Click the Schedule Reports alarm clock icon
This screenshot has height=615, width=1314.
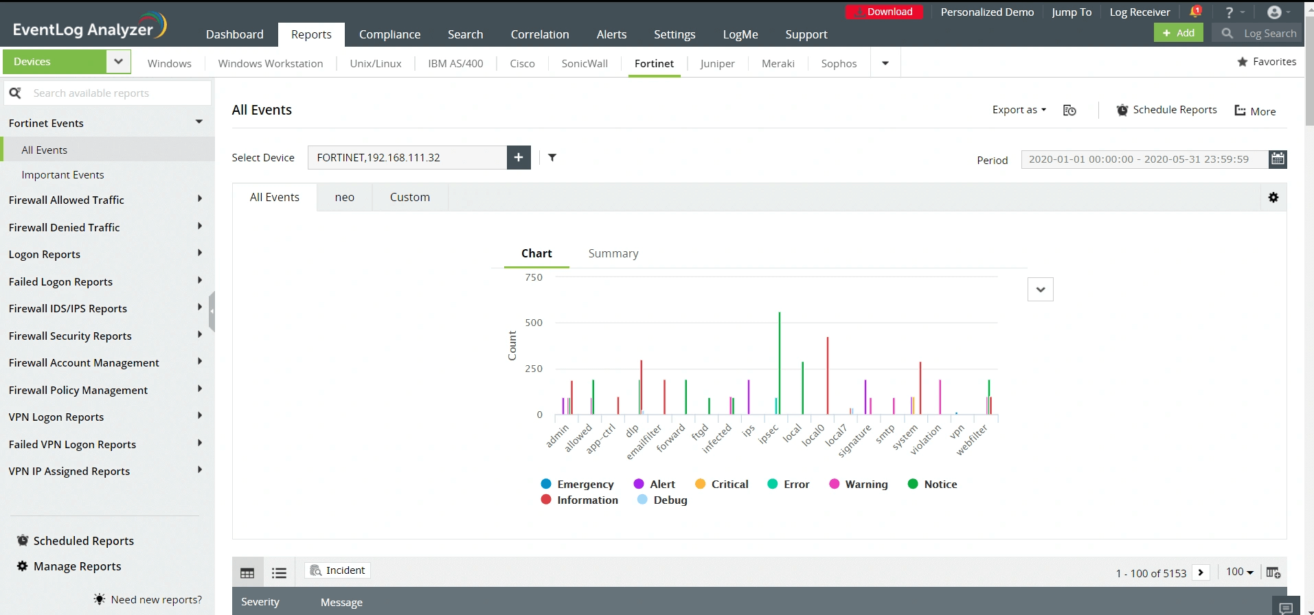click(1122, 110)
